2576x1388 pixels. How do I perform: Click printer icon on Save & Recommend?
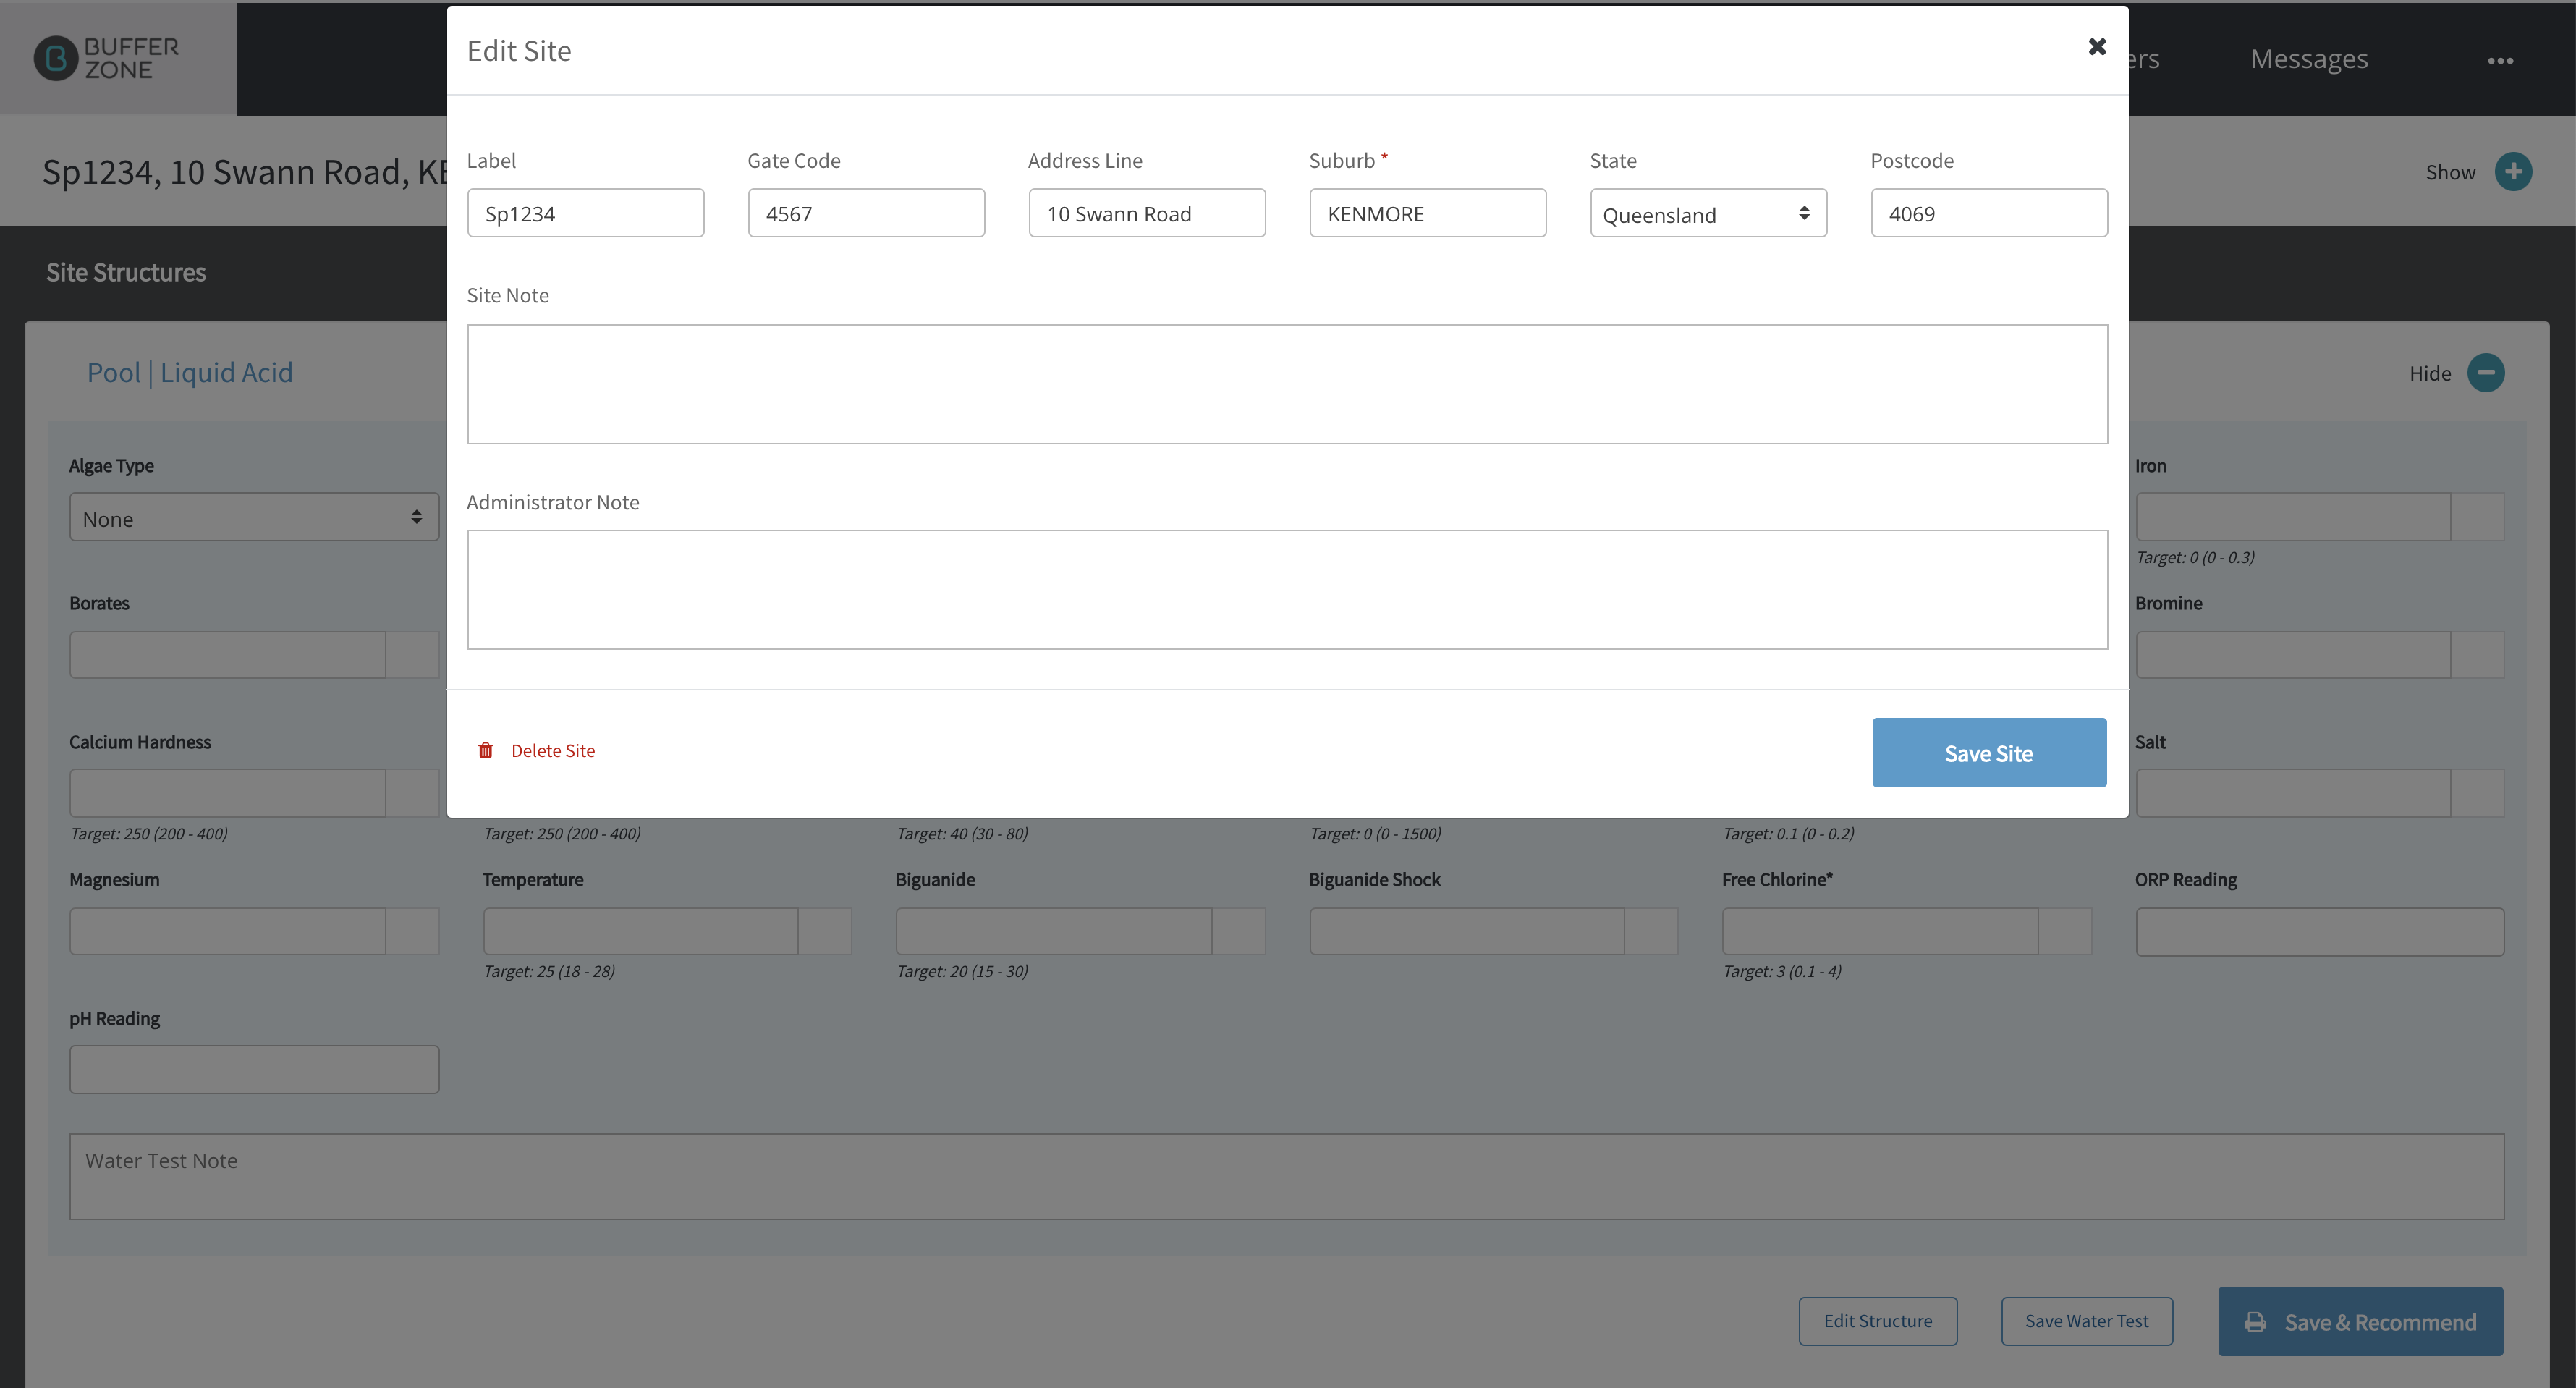pos(2255,1322)
